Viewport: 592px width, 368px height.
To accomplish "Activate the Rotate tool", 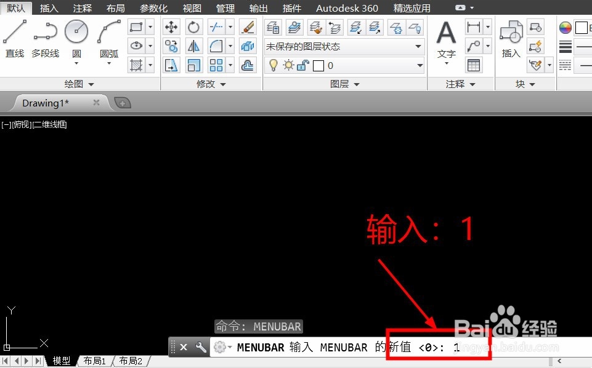I will [x=193, y=27].
